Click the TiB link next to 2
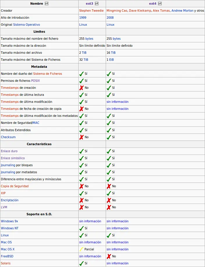 pos(84,53)
